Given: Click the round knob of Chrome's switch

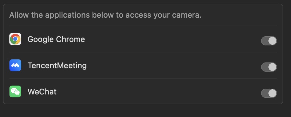Looking at the screenshot, I should coord(272,41).
